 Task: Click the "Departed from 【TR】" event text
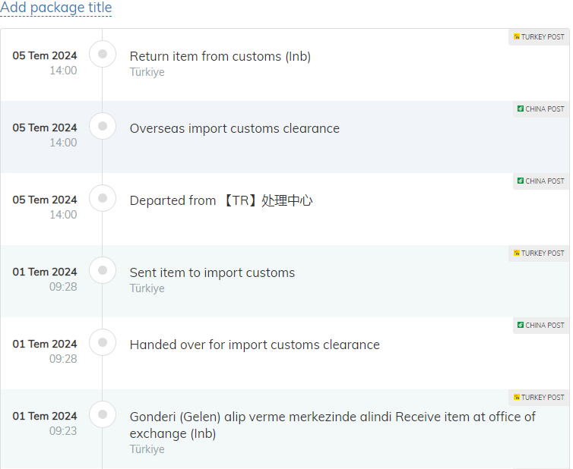click(x=221, y=200)
